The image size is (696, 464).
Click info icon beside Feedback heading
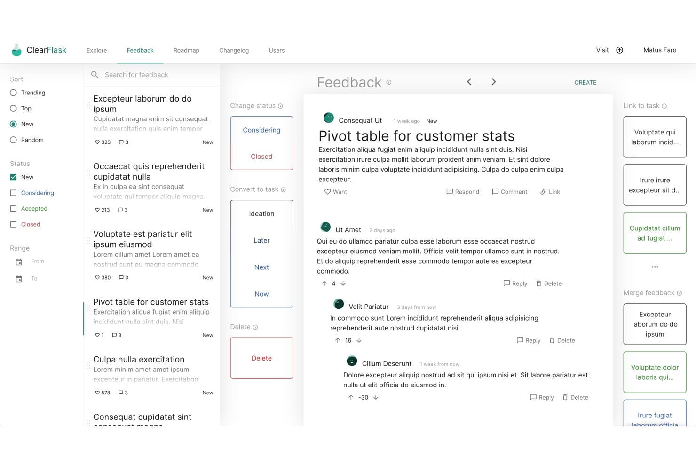pos(389,82)
